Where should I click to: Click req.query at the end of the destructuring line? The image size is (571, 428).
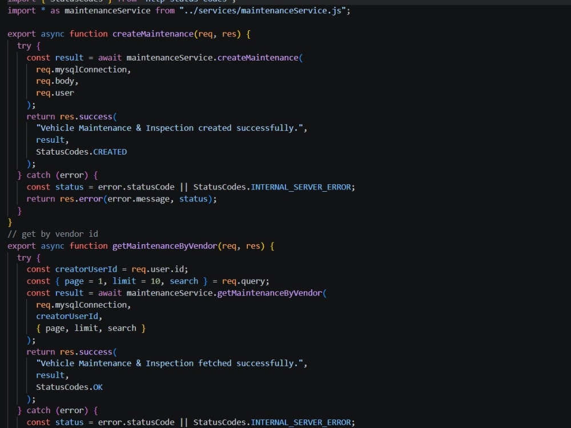(x=244, y=281)
